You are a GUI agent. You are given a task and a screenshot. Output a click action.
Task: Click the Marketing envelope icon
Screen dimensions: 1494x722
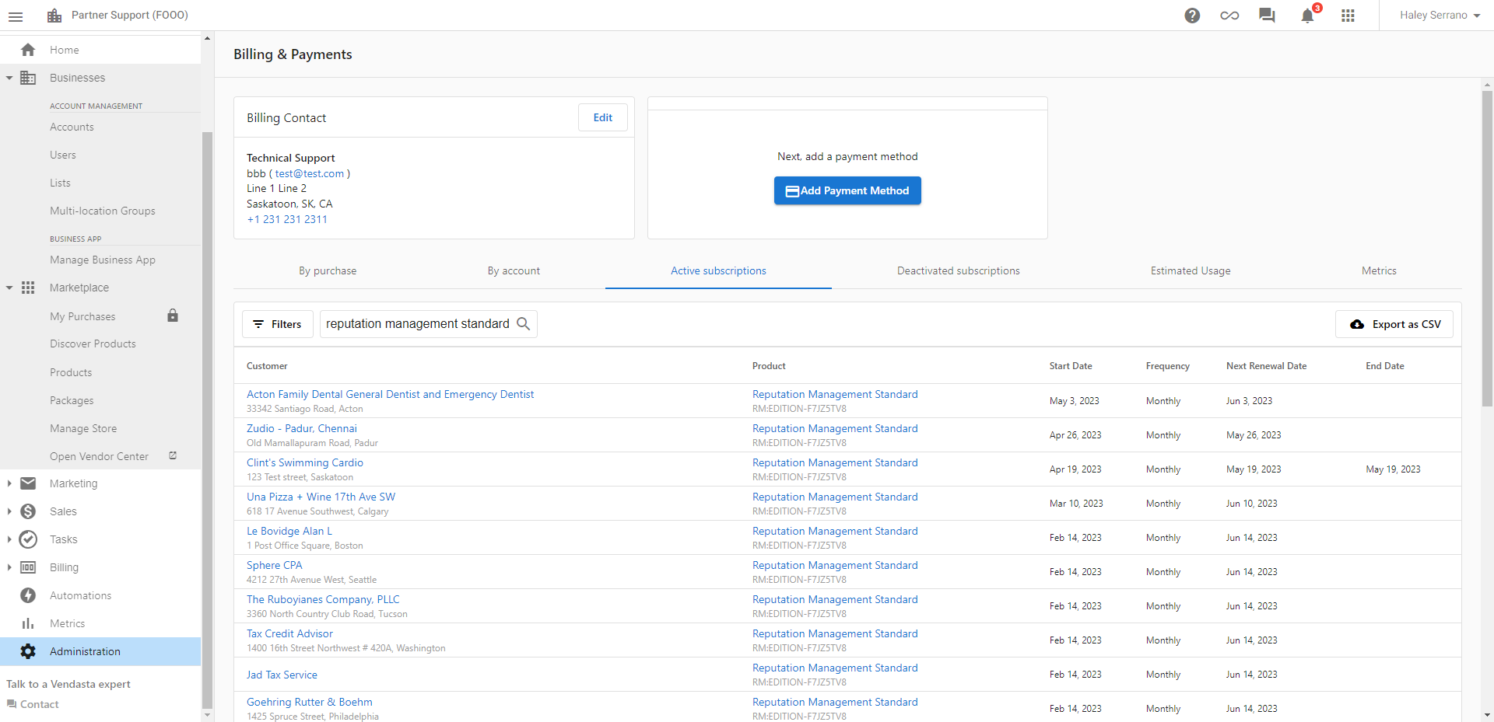click(28, 483)
